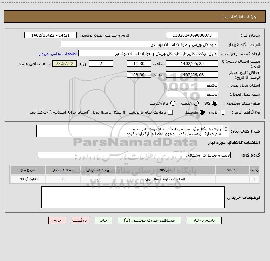Click the quantity cell in the item row
270x261 pixels.
63,179
